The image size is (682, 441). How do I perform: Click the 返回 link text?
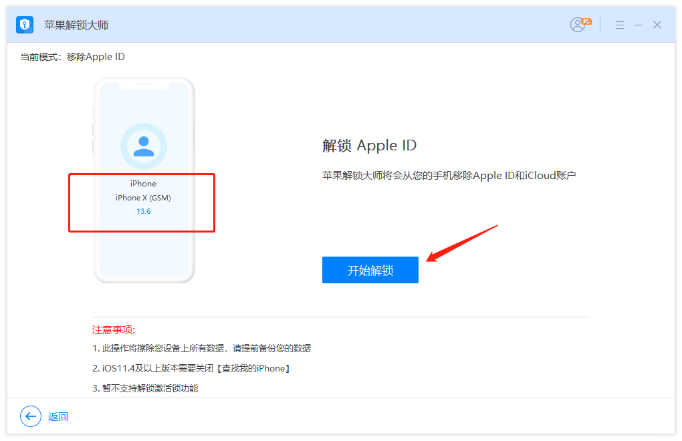tap(58, 417)
